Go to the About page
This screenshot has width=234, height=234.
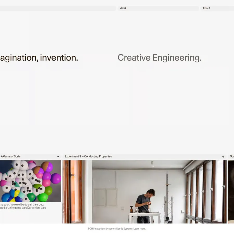(206, 8)
